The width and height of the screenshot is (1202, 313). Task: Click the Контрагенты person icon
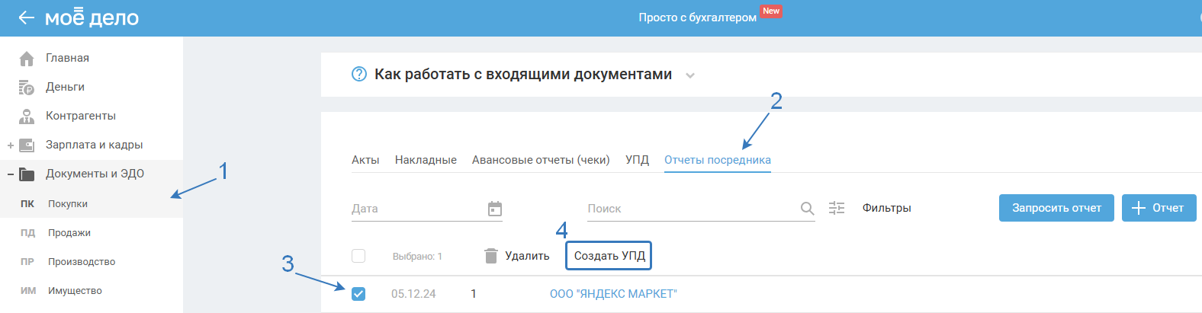click(27, 117)
